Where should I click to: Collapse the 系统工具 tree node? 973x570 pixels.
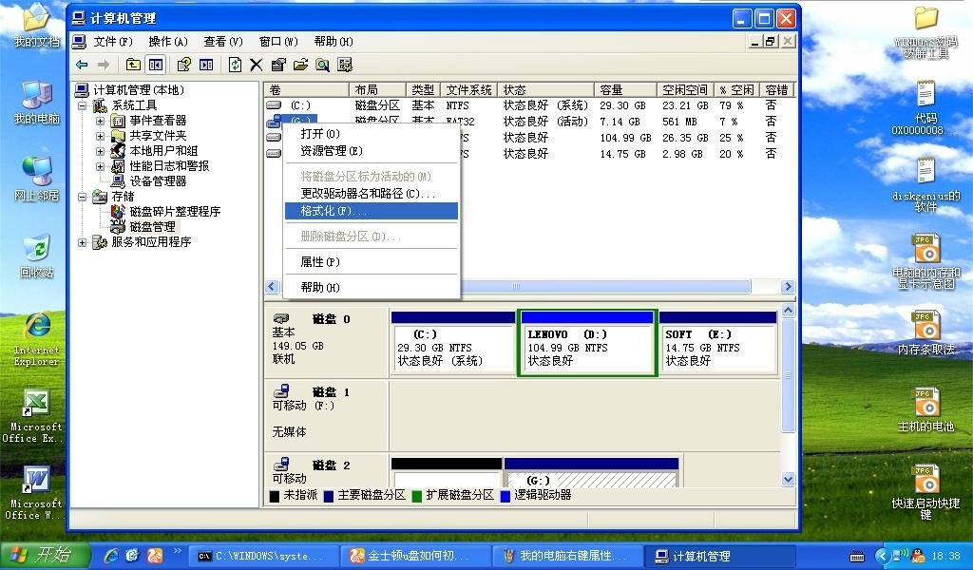point(83,105)
